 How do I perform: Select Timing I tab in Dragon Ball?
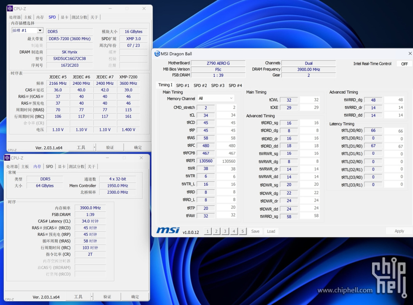pyautogui.click(x=165, y=85)
